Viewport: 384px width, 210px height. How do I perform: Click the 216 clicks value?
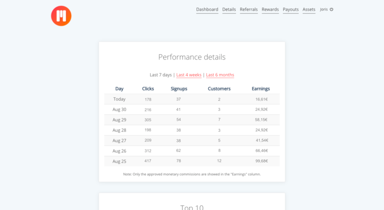pyautogui.click(x=148, y=110)
